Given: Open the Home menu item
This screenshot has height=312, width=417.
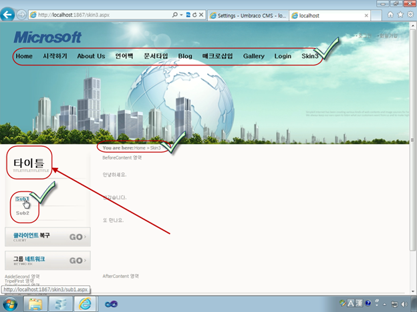Looking at the screenshot, I should click(24, 56).
